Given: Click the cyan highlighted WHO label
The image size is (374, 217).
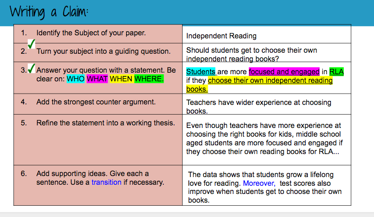Looking at the screenshot, I should (76, 79).
